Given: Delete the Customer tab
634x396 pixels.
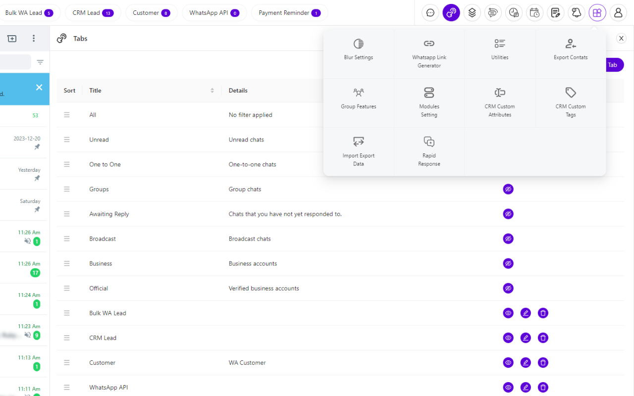Looking at the screenshot, I should [x=543, y=362].
